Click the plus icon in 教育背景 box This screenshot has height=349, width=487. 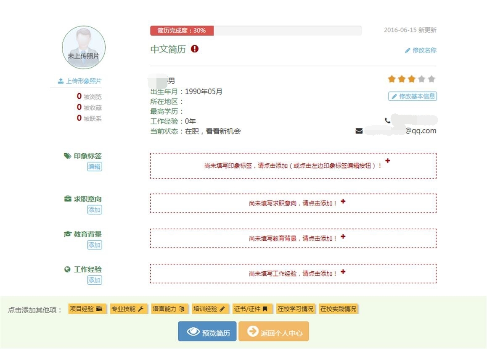point(343,237)
